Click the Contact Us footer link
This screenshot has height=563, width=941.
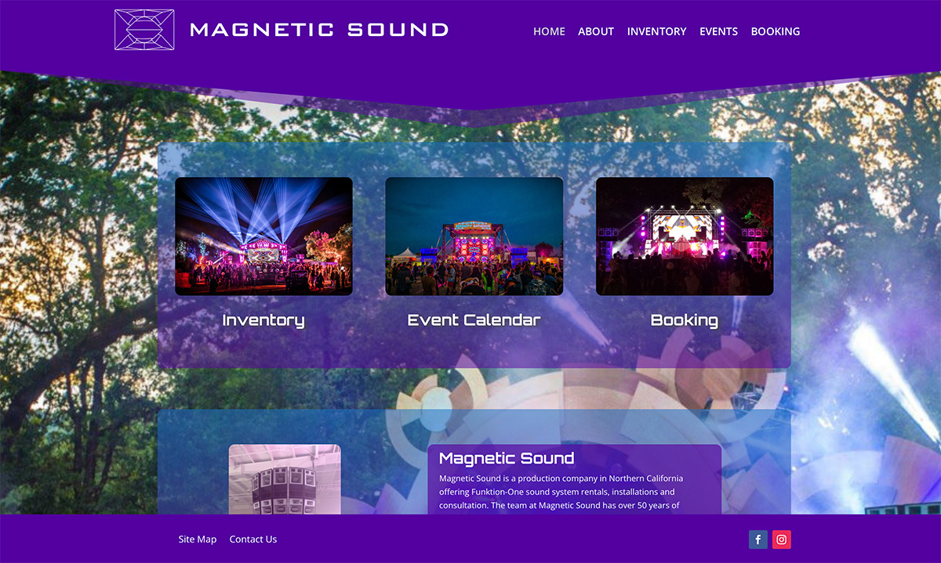pos(253,540)
